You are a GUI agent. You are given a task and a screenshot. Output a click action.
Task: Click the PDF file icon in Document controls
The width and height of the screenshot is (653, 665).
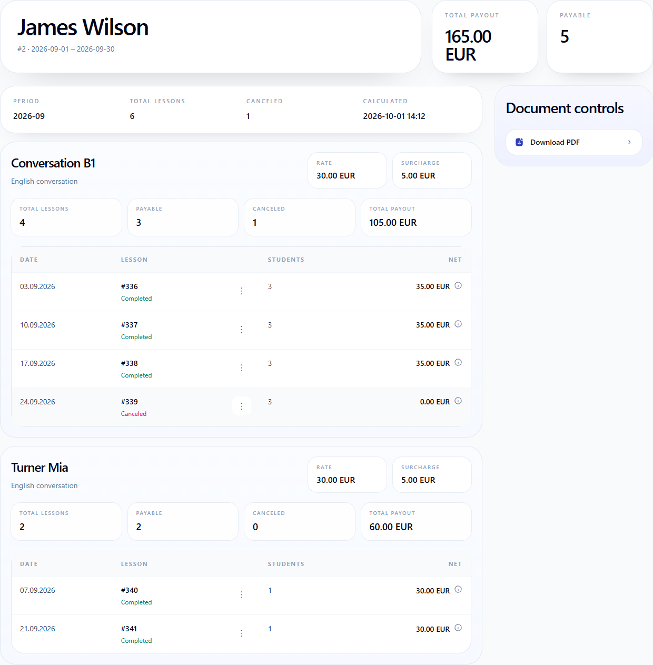pyautogui.click(x=519, y=142)
